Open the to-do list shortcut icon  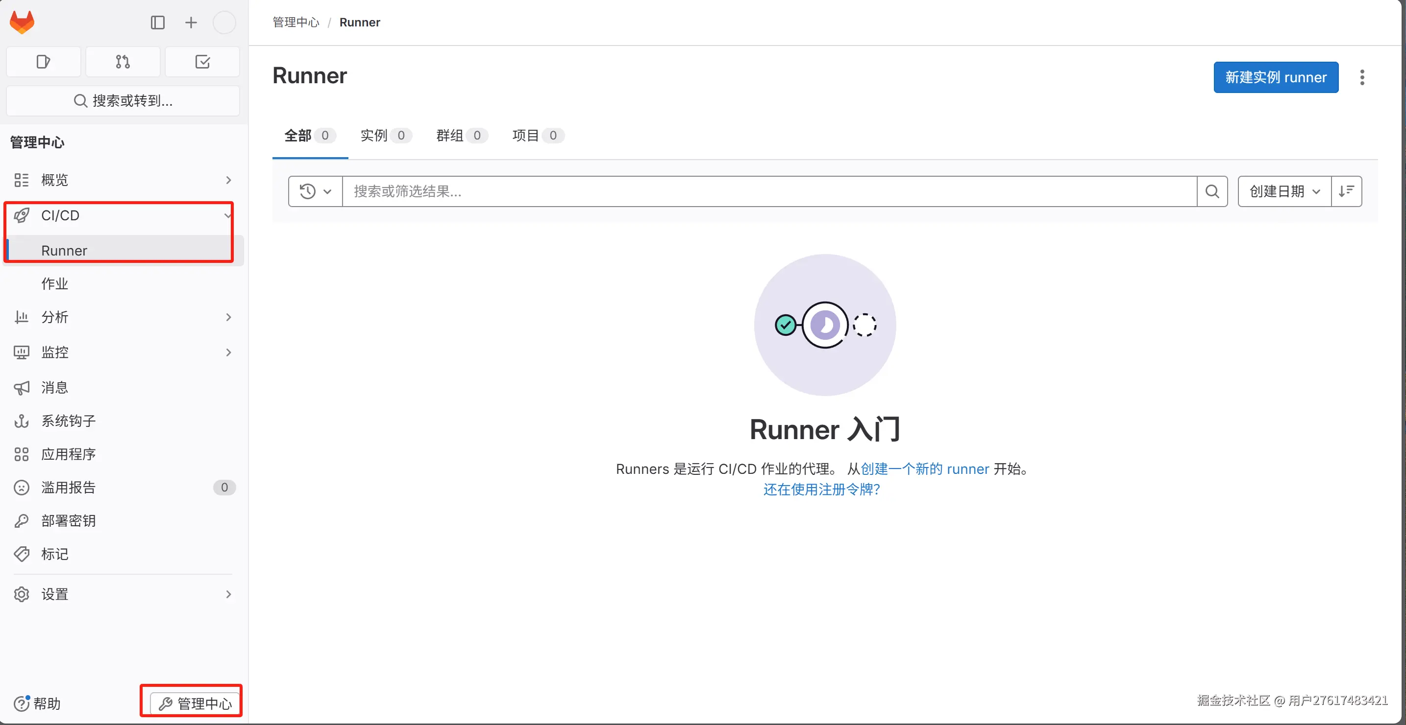point(202,62)
